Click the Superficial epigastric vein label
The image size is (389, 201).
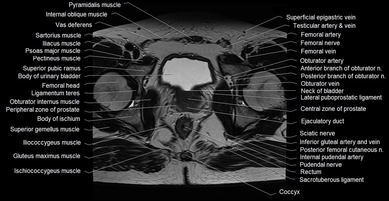tap(321, 17)
